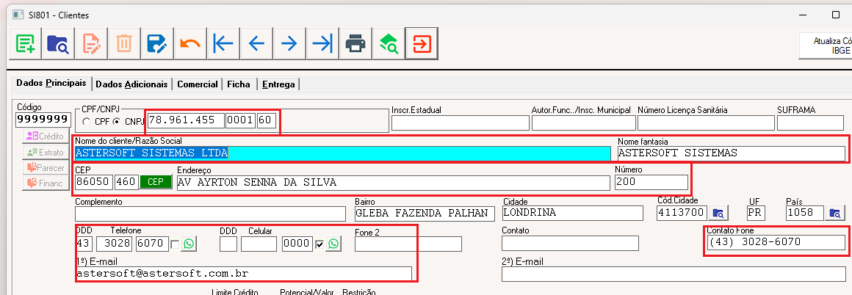
Task: Click WhatsApp icon next to Telefone
Action: pyautogui.click(x=189, y=244)
